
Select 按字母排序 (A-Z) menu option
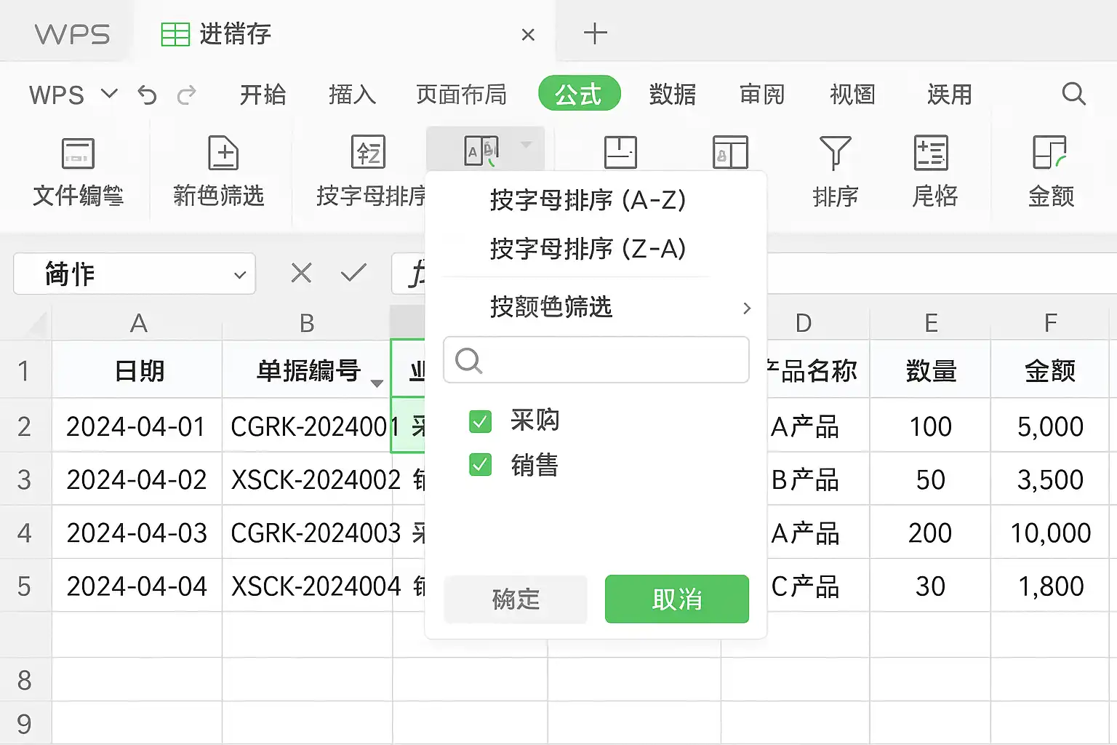[x=588, y=200]
